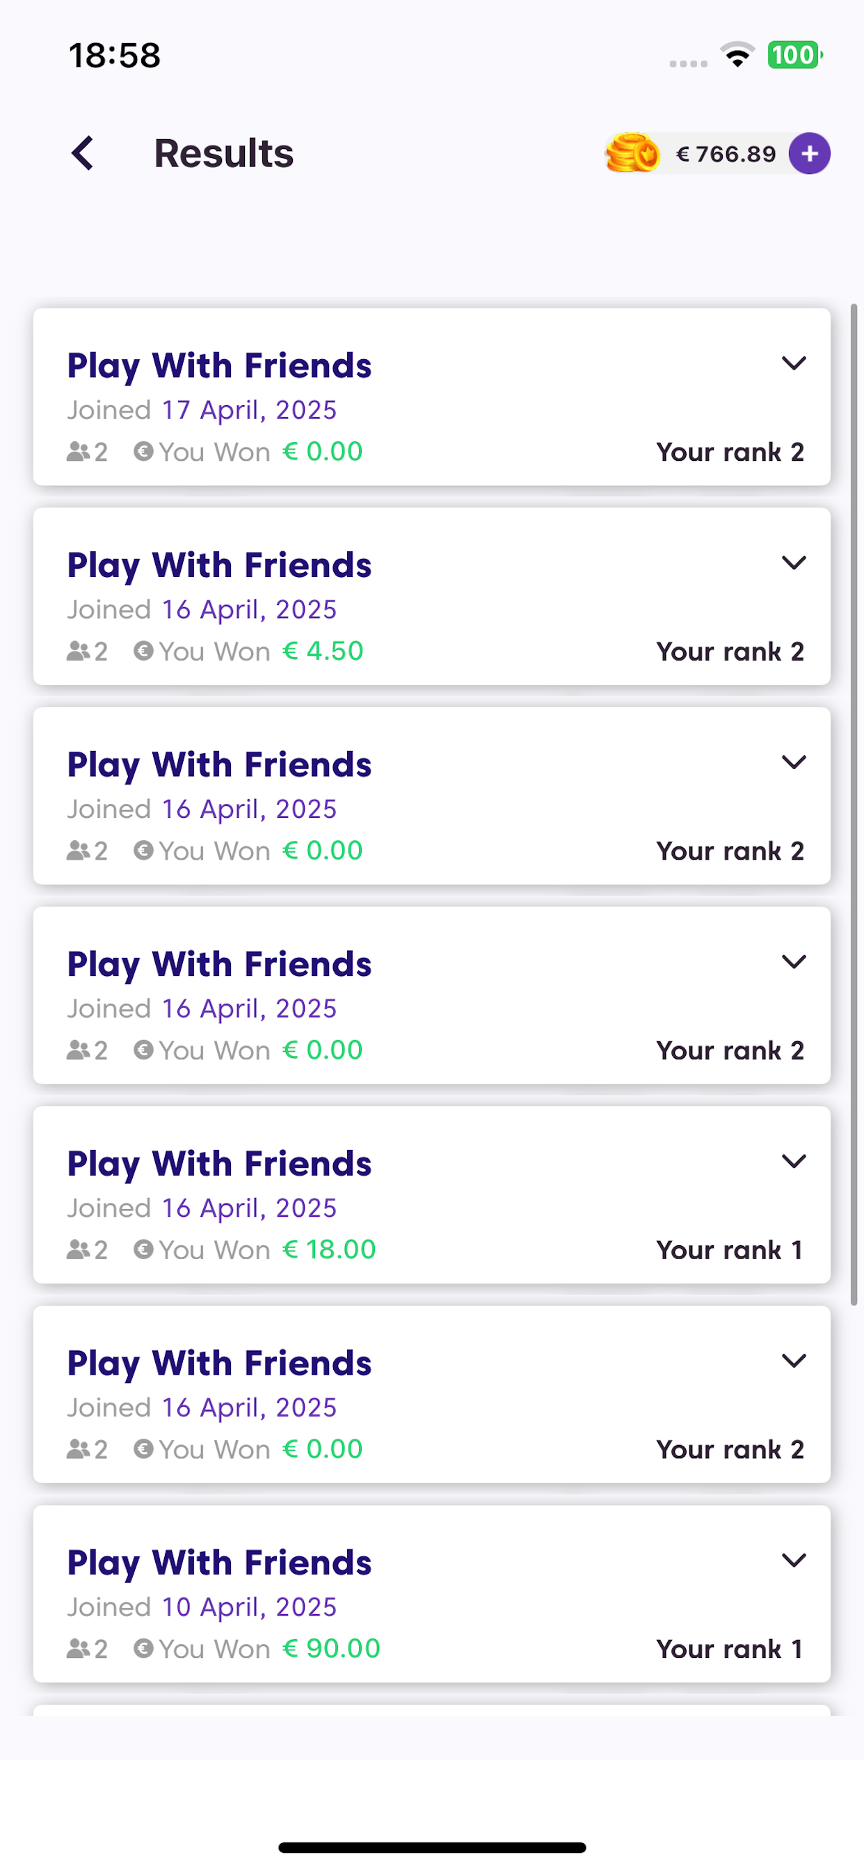Viewport: 864px width, 1871px height.
Task: Tap the players icon on the € 18.00 card
Action: coord(79,1249)
